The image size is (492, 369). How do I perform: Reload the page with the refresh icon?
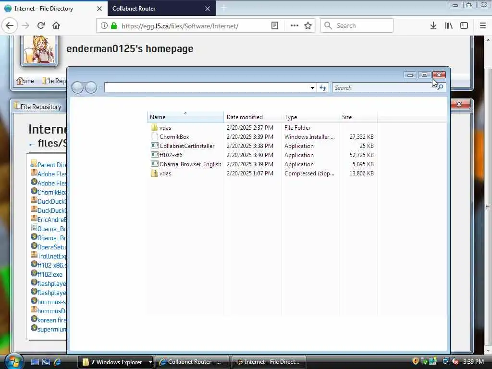point(41,25)
